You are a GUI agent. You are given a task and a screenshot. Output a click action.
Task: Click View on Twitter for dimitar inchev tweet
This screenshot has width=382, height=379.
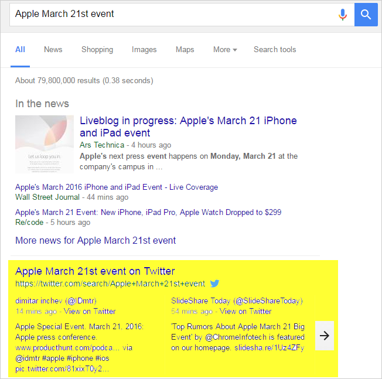tap(90, 311)
